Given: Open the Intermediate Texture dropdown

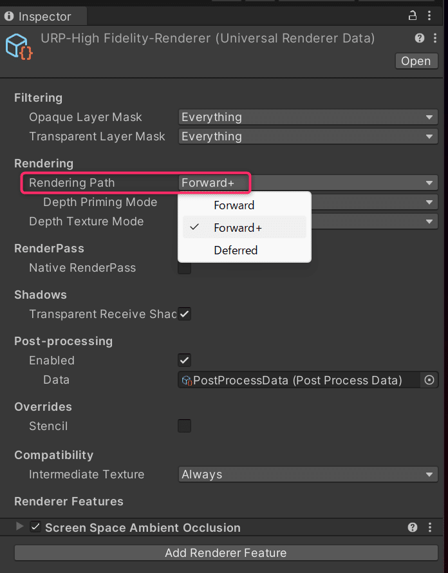Looking at the screenshot, I should click(x=308, y=474).
